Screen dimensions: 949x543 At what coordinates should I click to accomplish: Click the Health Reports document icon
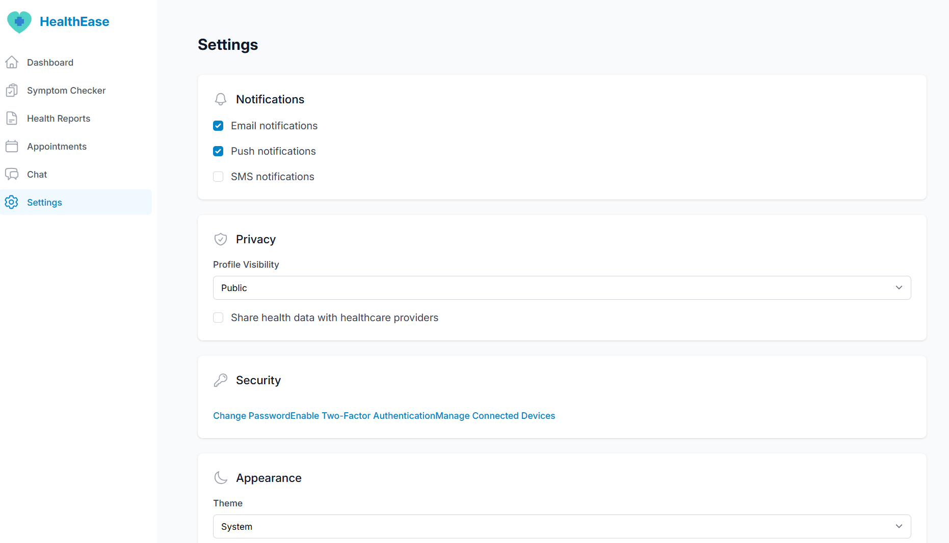point(12,118)
